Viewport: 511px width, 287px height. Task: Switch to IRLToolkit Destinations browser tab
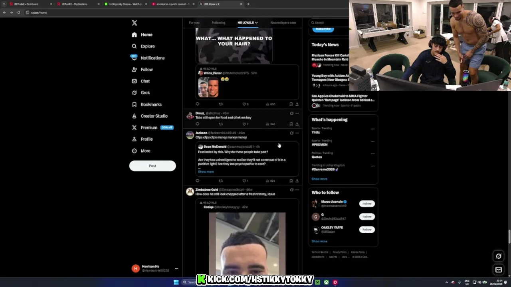77,4
